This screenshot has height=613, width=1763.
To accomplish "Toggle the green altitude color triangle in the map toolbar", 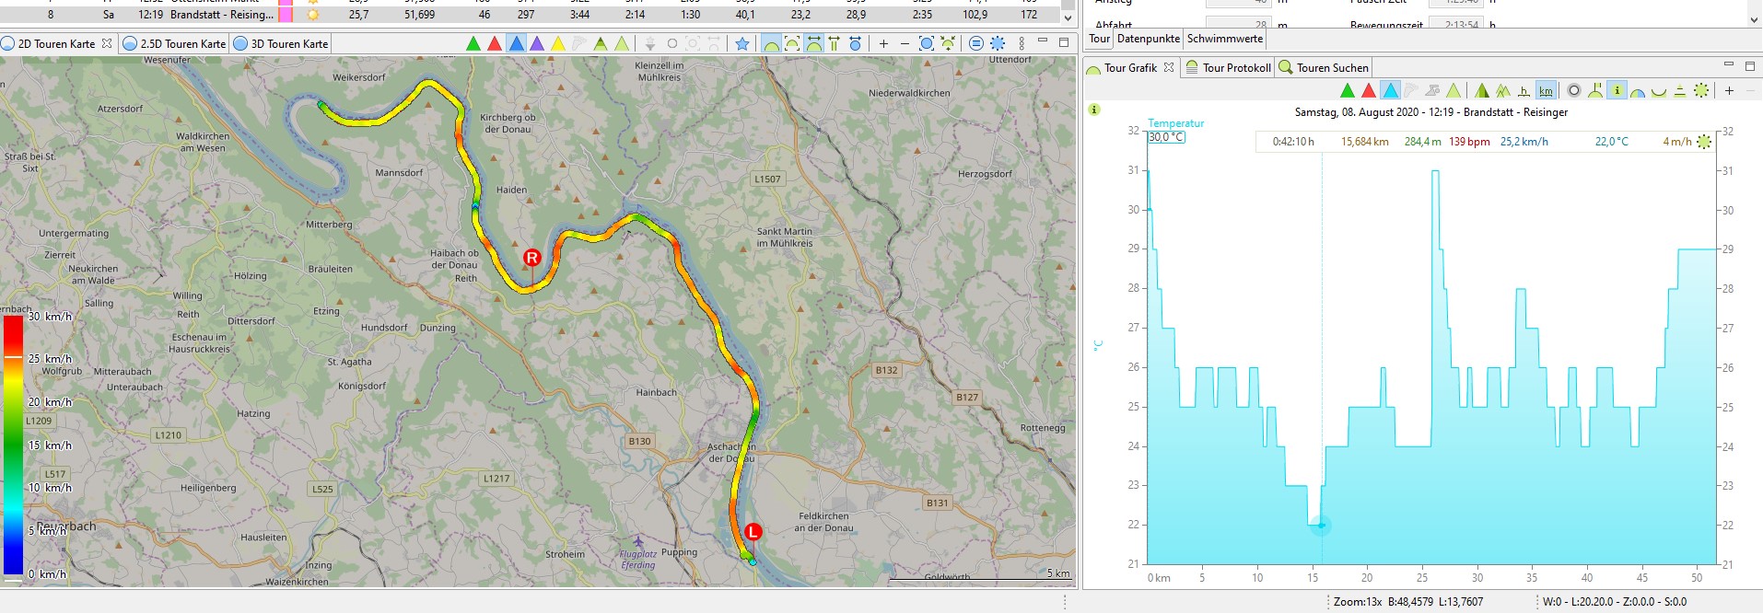I will point(473,43).
